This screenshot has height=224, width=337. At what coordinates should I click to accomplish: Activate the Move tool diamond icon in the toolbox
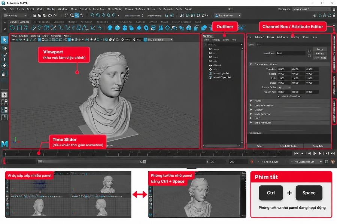click(x=4, y=65)
